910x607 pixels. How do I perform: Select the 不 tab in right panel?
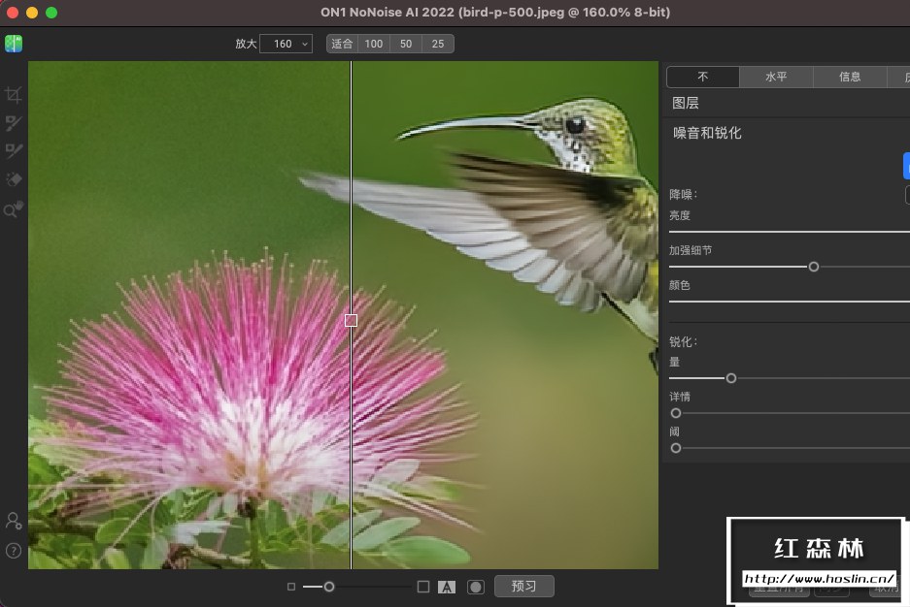(x=702, y=78)
